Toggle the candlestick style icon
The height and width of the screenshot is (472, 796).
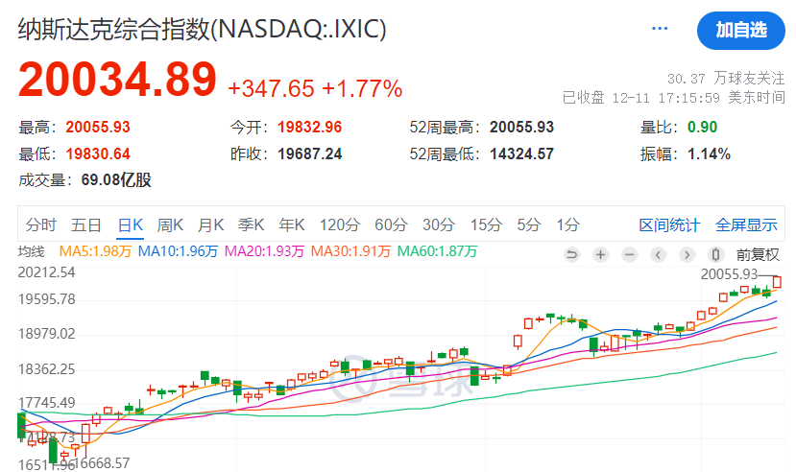tap(715, 254)
